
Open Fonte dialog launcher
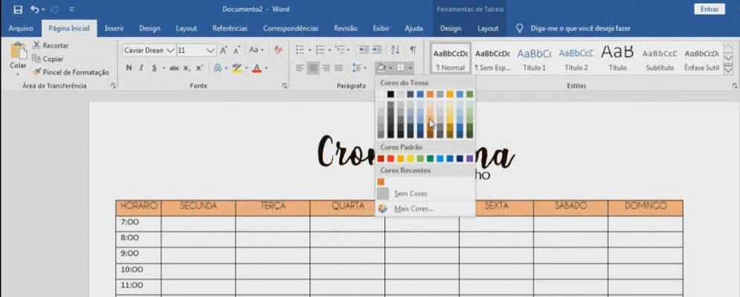tap(285, 86)
